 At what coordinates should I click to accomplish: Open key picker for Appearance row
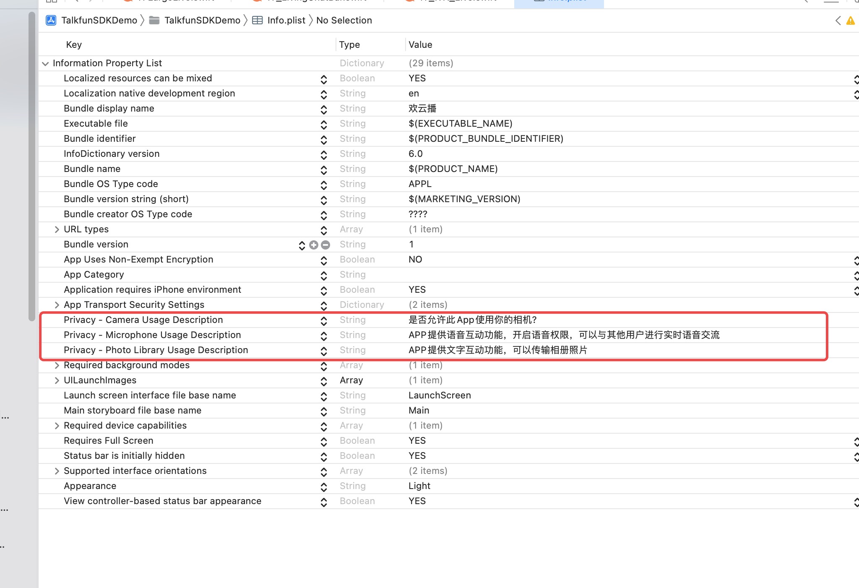pyautogui.click(x=324, y=487)
